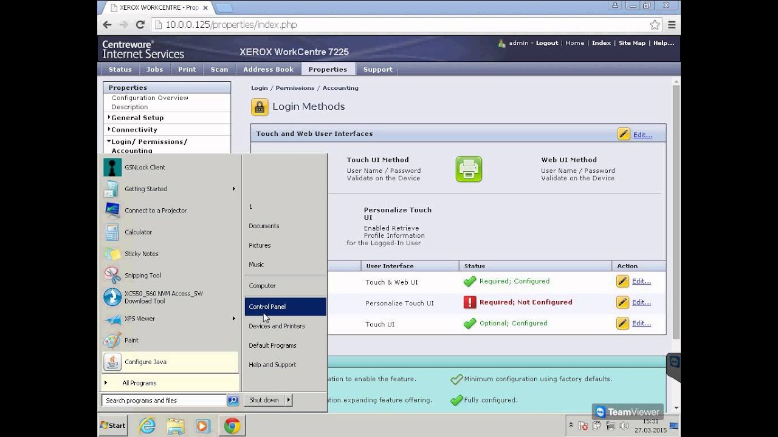Viewport: 778px width, 437px height.
Task: Open the Print tab
Action: point(187,69)
